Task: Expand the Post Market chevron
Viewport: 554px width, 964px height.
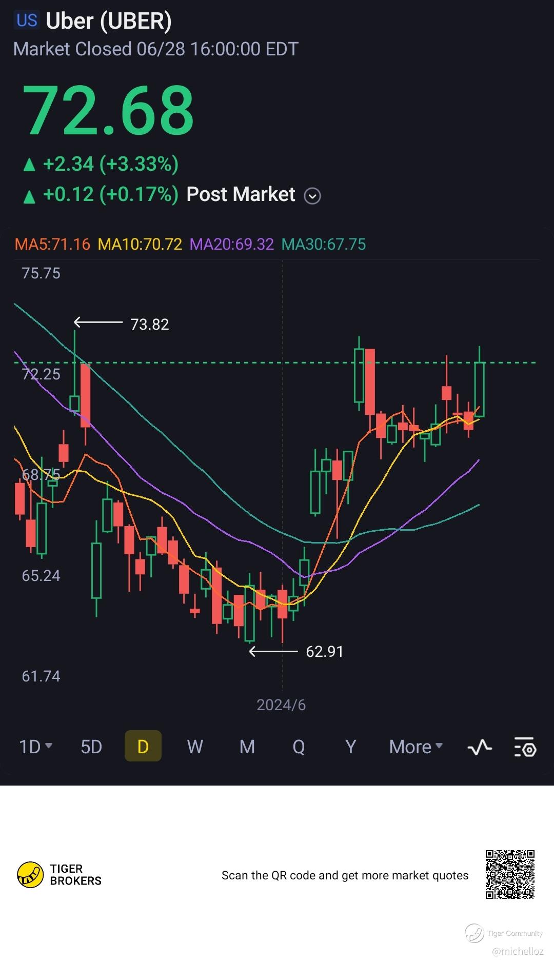Action: (x=312, y=196)
